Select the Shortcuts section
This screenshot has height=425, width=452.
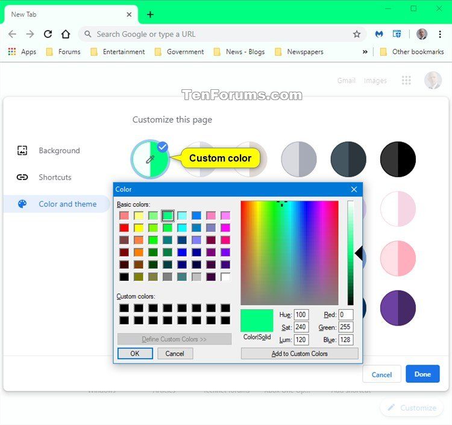[x=44, y=177]
